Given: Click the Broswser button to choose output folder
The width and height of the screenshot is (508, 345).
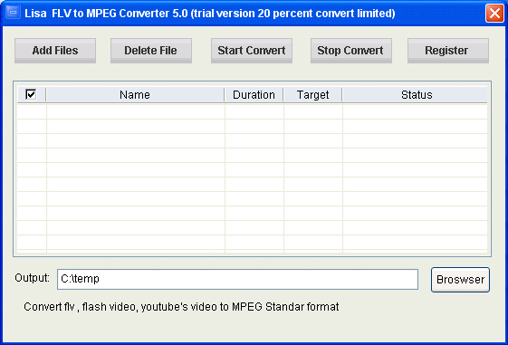Looking at the screenshot, I should click(460, 280).
